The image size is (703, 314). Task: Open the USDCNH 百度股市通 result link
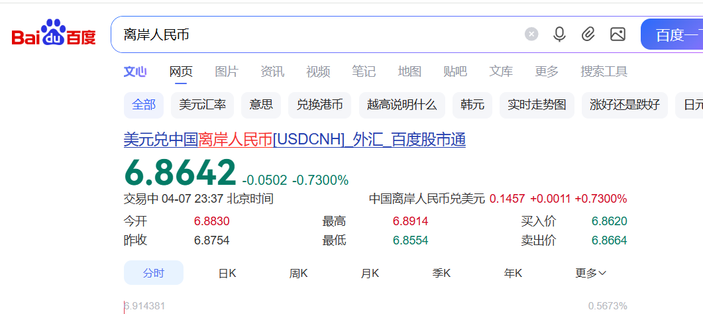pos(294,140)
